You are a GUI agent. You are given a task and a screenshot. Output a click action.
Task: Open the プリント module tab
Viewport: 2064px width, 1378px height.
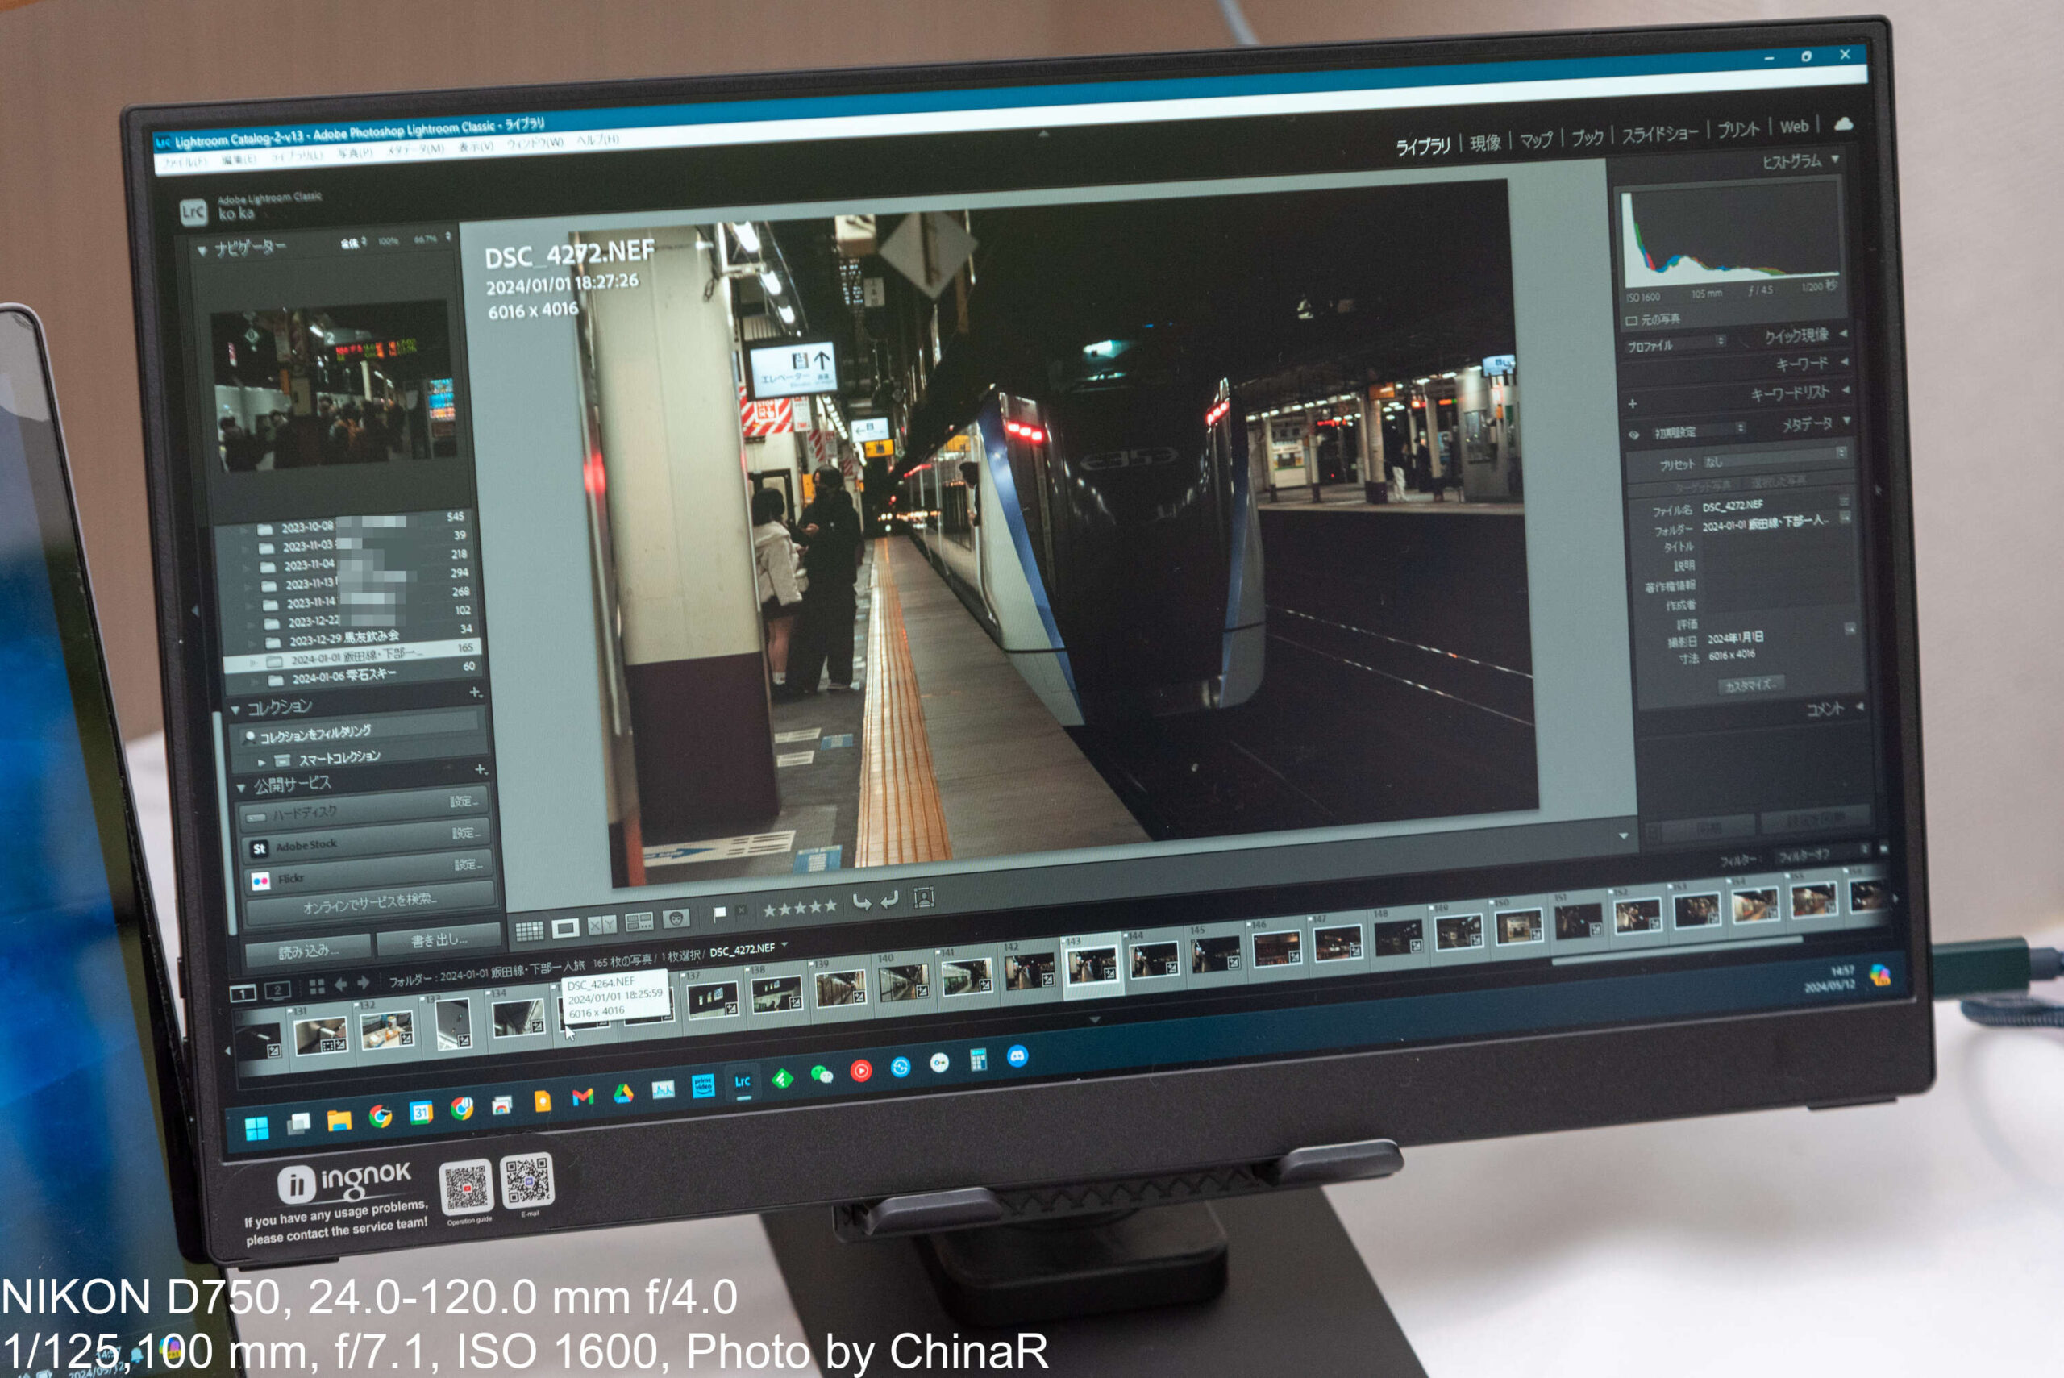pyautogui.click(x=1737, y=130)
